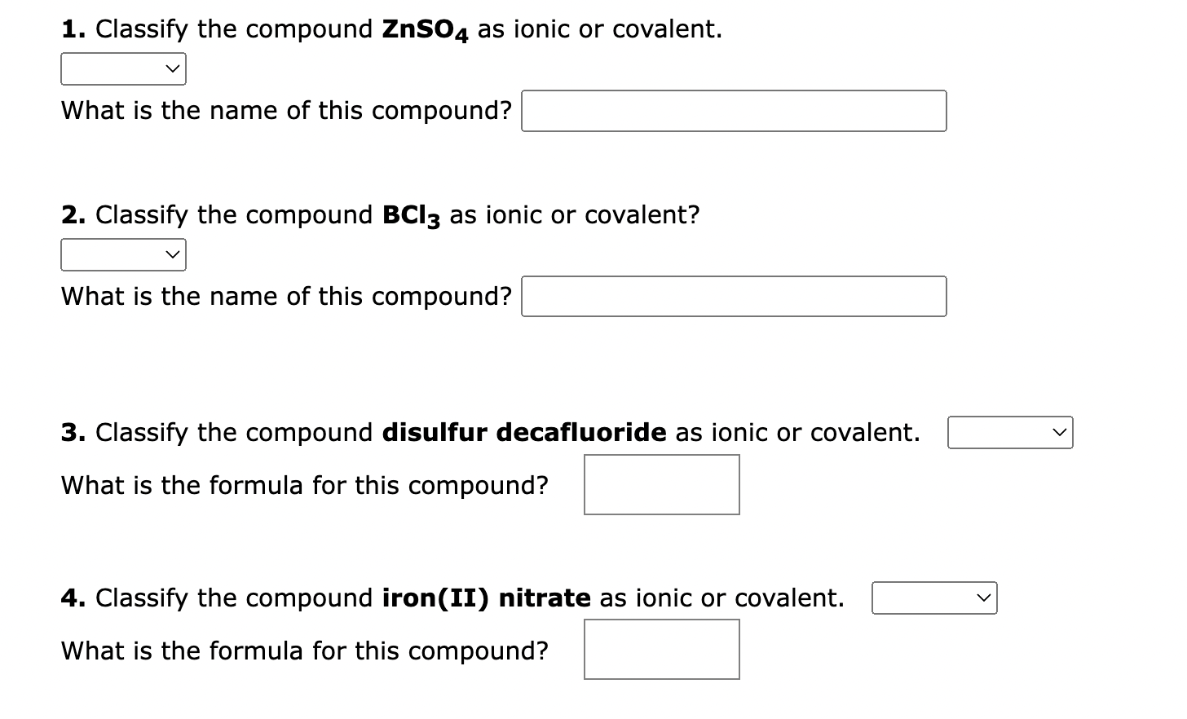Click the bold ZnSO4 text in question 1
Screen dimensions: 1187x719
tap(424, 29)
